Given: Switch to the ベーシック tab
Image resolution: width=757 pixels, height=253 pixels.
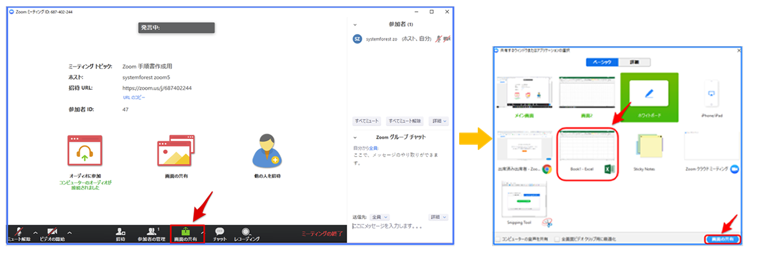Looking at the screenshot, I should [x=601, y=63].
